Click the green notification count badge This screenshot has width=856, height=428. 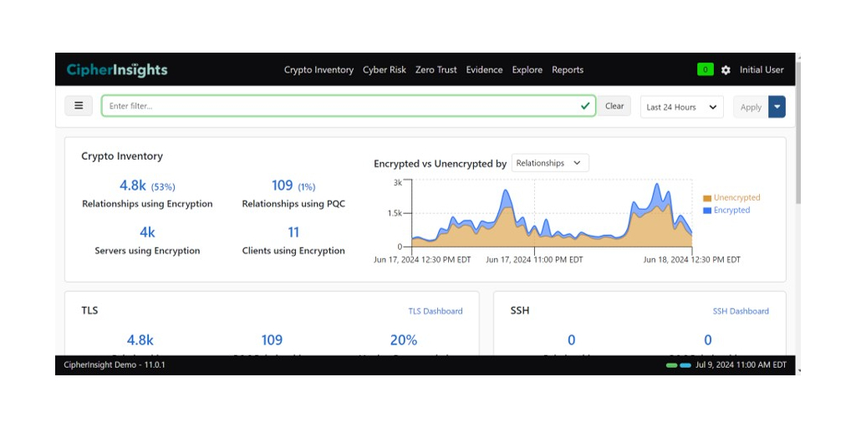tap(706, 70)
